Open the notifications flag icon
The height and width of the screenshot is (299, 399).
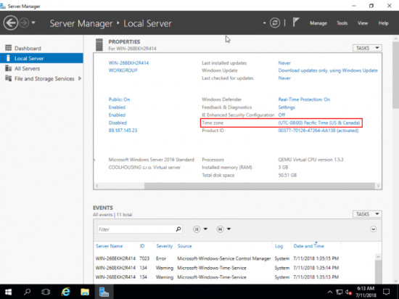pos(296,22)
